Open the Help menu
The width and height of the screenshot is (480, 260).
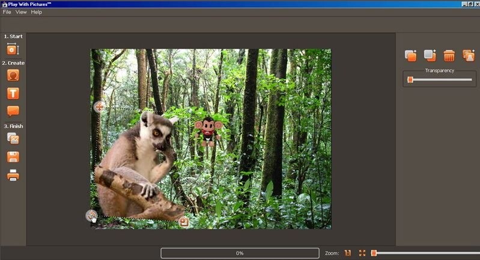[x=37, y=12]
